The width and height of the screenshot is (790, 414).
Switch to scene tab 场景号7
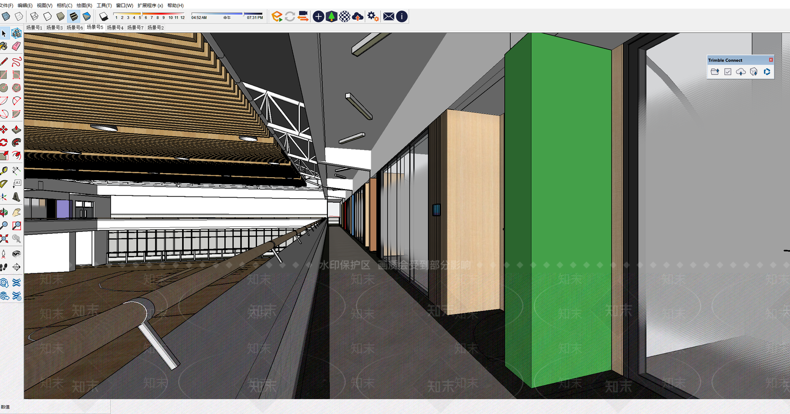pyautogui.click(x=135, y=28)
